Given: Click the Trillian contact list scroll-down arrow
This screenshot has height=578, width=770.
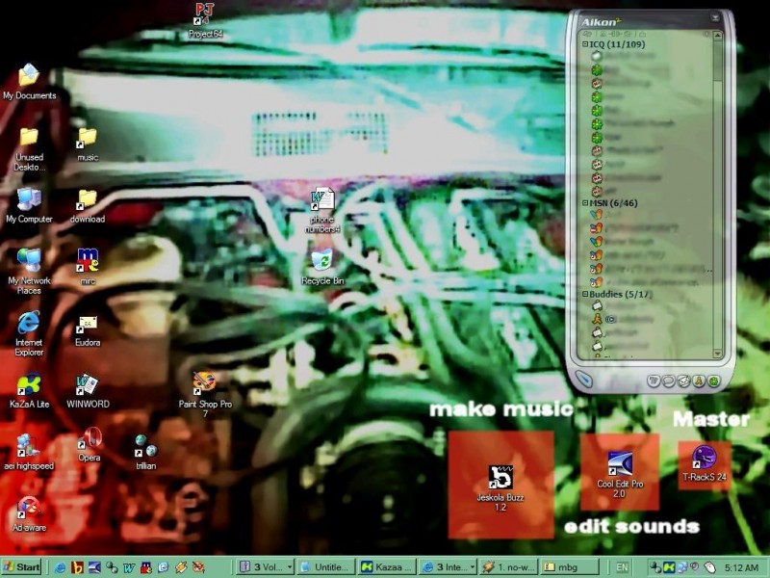Looking at the screenshot, I should point(717,354).
